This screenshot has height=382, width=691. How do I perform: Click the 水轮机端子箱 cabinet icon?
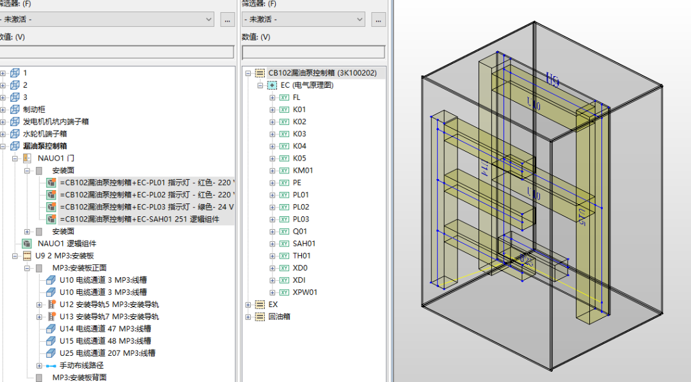pyautogui.click(x=15, y=134)
